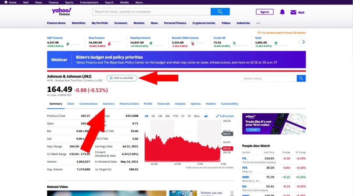Open Cryptocurrencies in navigation
The image size is (353, 196).
tap(204, 23)
